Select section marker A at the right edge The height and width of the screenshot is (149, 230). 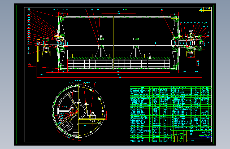[x=209, y=43]
